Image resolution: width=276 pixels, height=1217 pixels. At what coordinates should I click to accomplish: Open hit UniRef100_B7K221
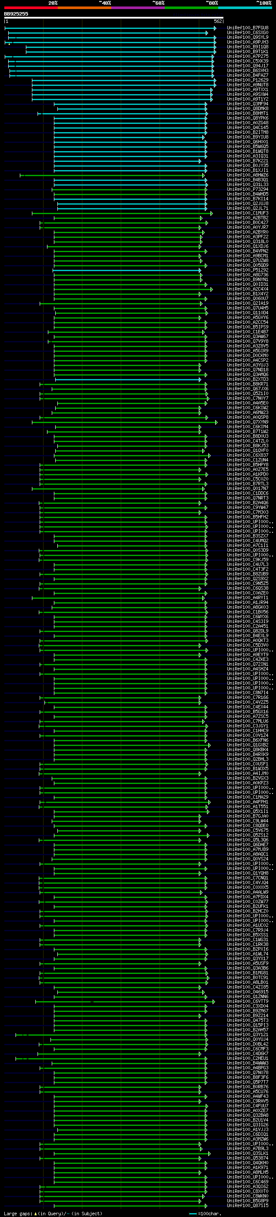[248, 161]
